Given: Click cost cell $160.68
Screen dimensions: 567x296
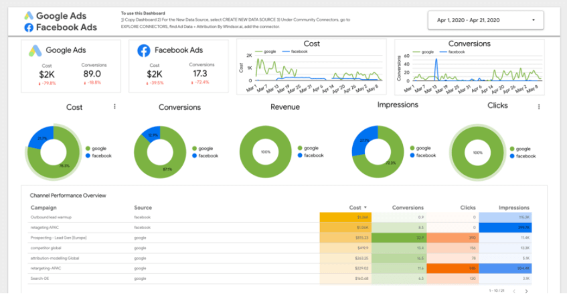Looking at the screenshot, I should (345, 279).
